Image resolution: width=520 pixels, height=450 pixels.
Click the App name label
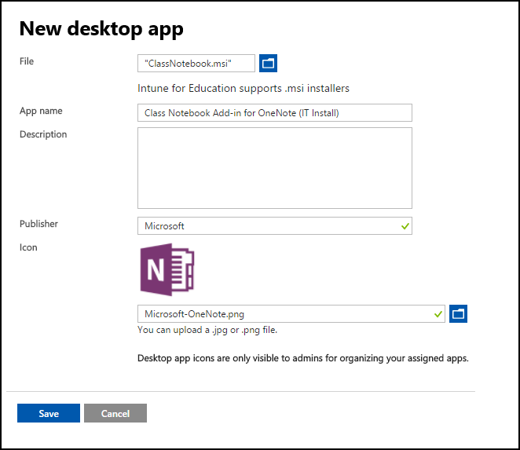[x=41, y=111]
